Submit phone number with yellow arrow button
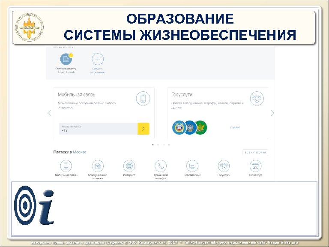 click(x=144, y=129)
